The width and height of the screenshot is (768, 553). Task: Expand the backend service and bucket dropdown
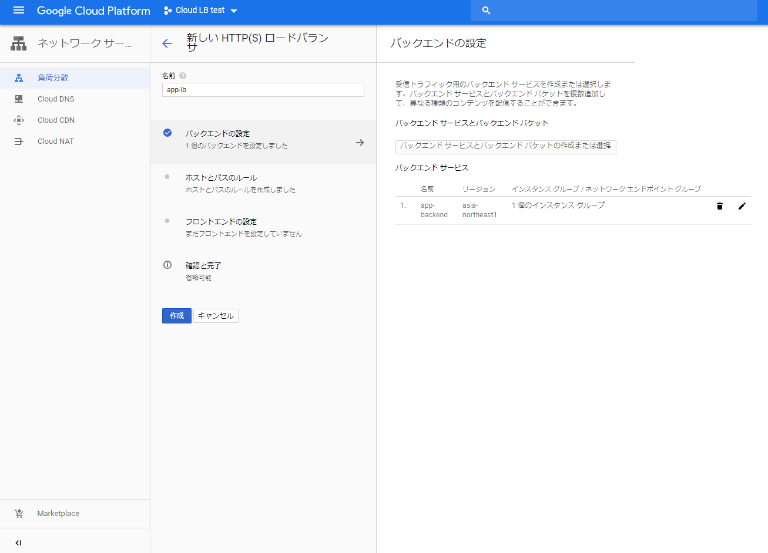[505, 146]
